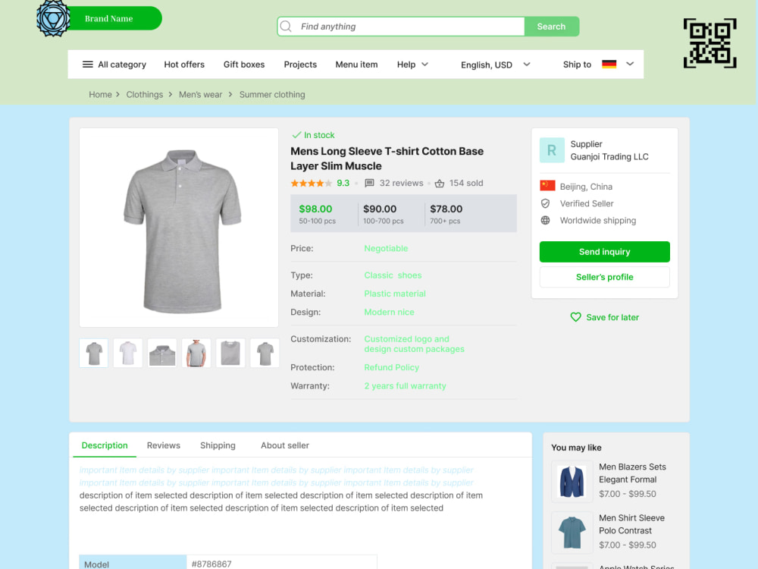Screen dimensions: 758x569
Task: Click the heart icon for Save for later
Action: tap(576, 317)
